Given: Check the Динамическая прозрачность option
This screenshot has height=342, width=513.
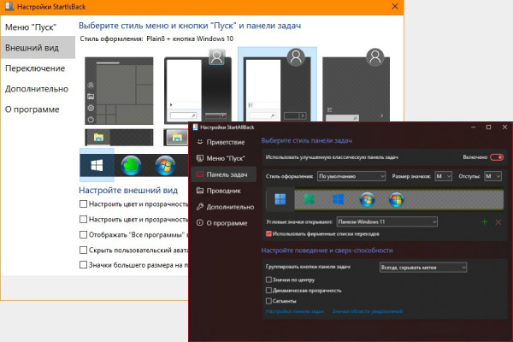Looking at the screenshot, I should pyautogui.click(x=268, y=291).
